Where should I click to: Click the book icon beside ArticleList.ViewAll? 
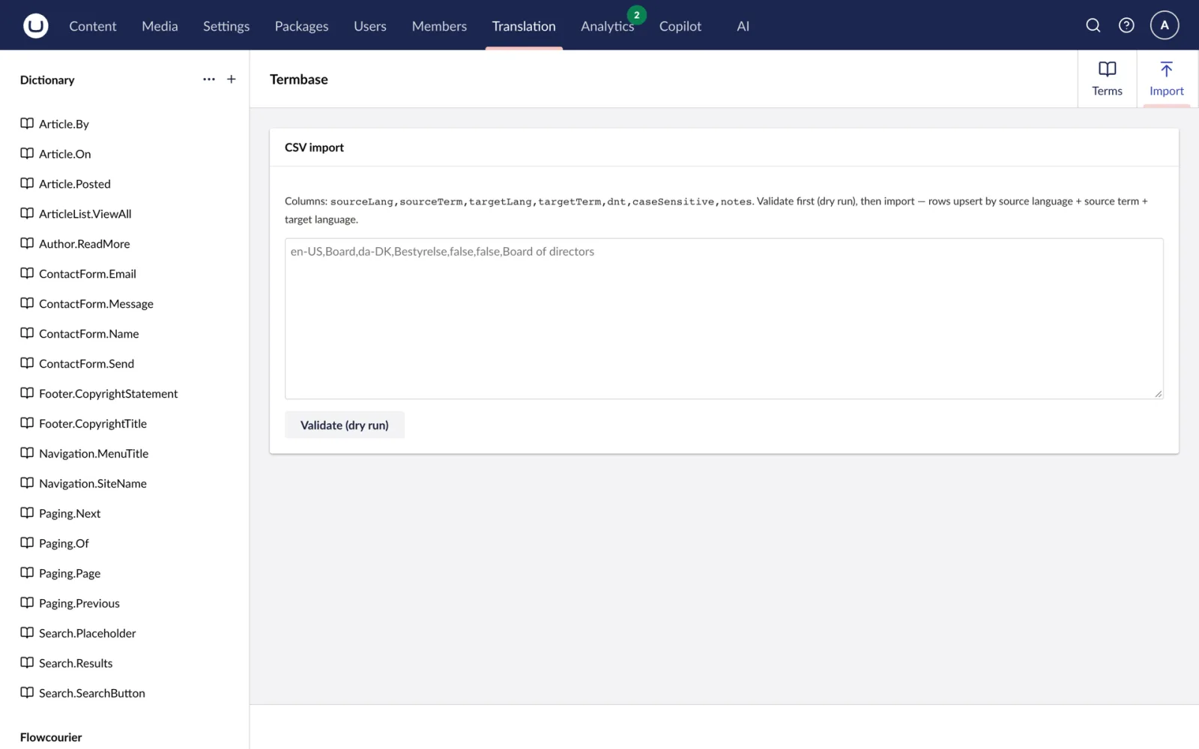[x=27, y=213]
